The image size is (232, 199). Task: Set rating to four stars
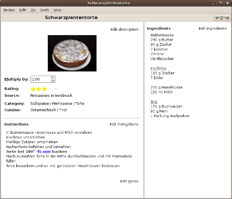[50, 89]
